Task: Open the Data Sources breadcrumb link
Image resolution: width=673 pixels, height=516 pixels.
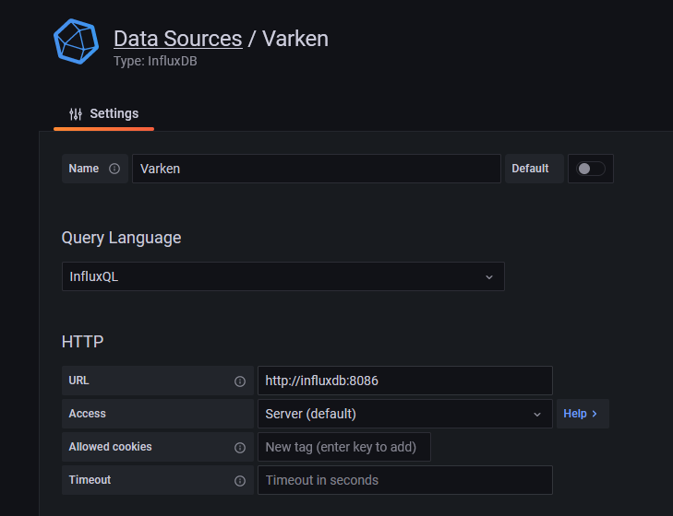Action: click(x=177, y=39)
